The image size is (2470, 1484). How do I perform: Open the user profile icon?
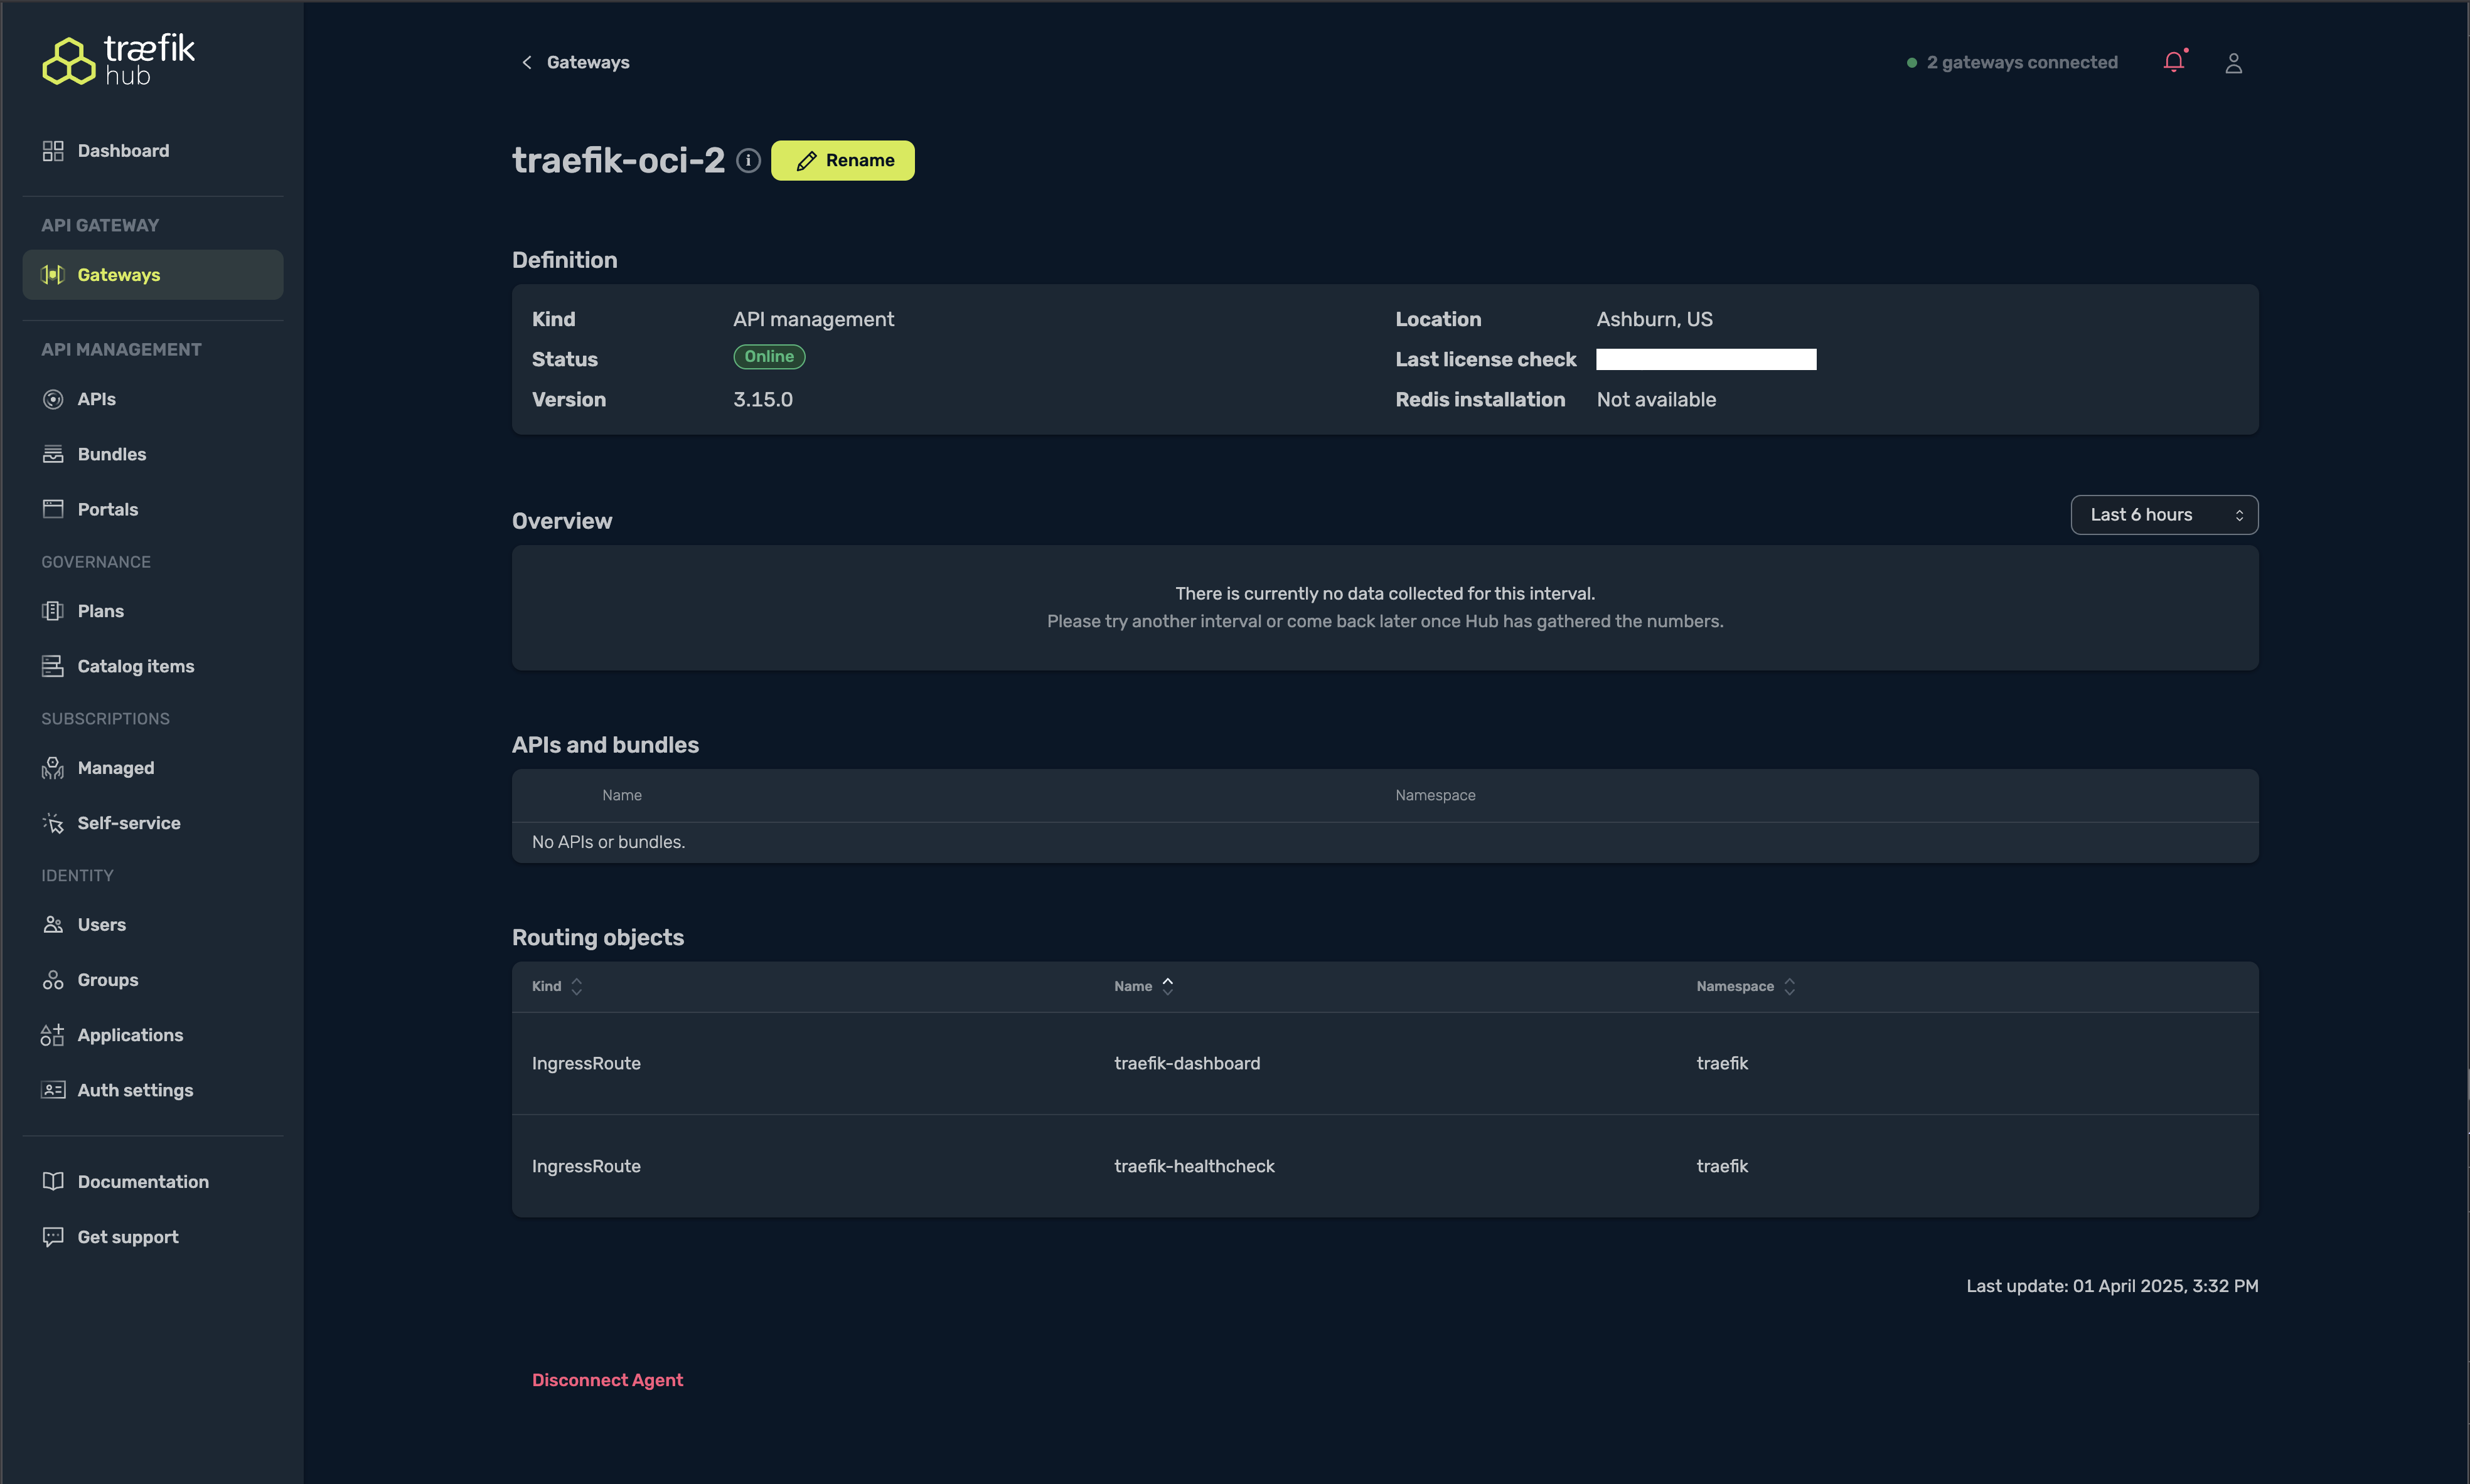(2233, 63)
